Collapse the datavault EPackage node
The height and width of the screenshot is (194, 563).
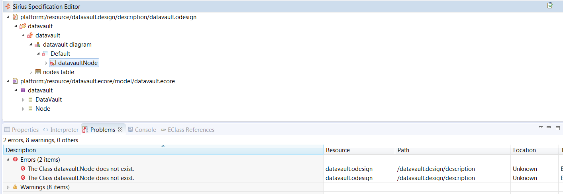tap(16, 90)
